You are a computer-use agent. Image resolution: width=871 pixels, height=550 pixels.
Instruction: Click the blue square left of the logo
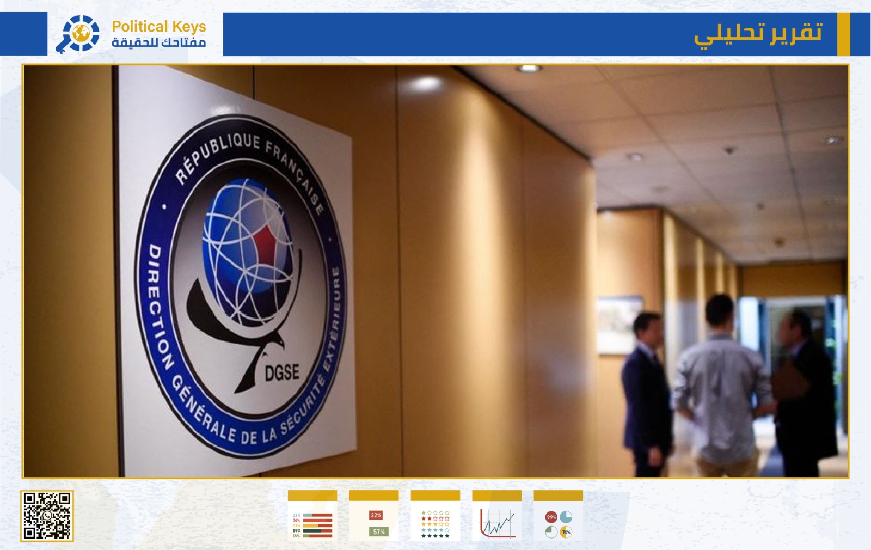(23, 34)
